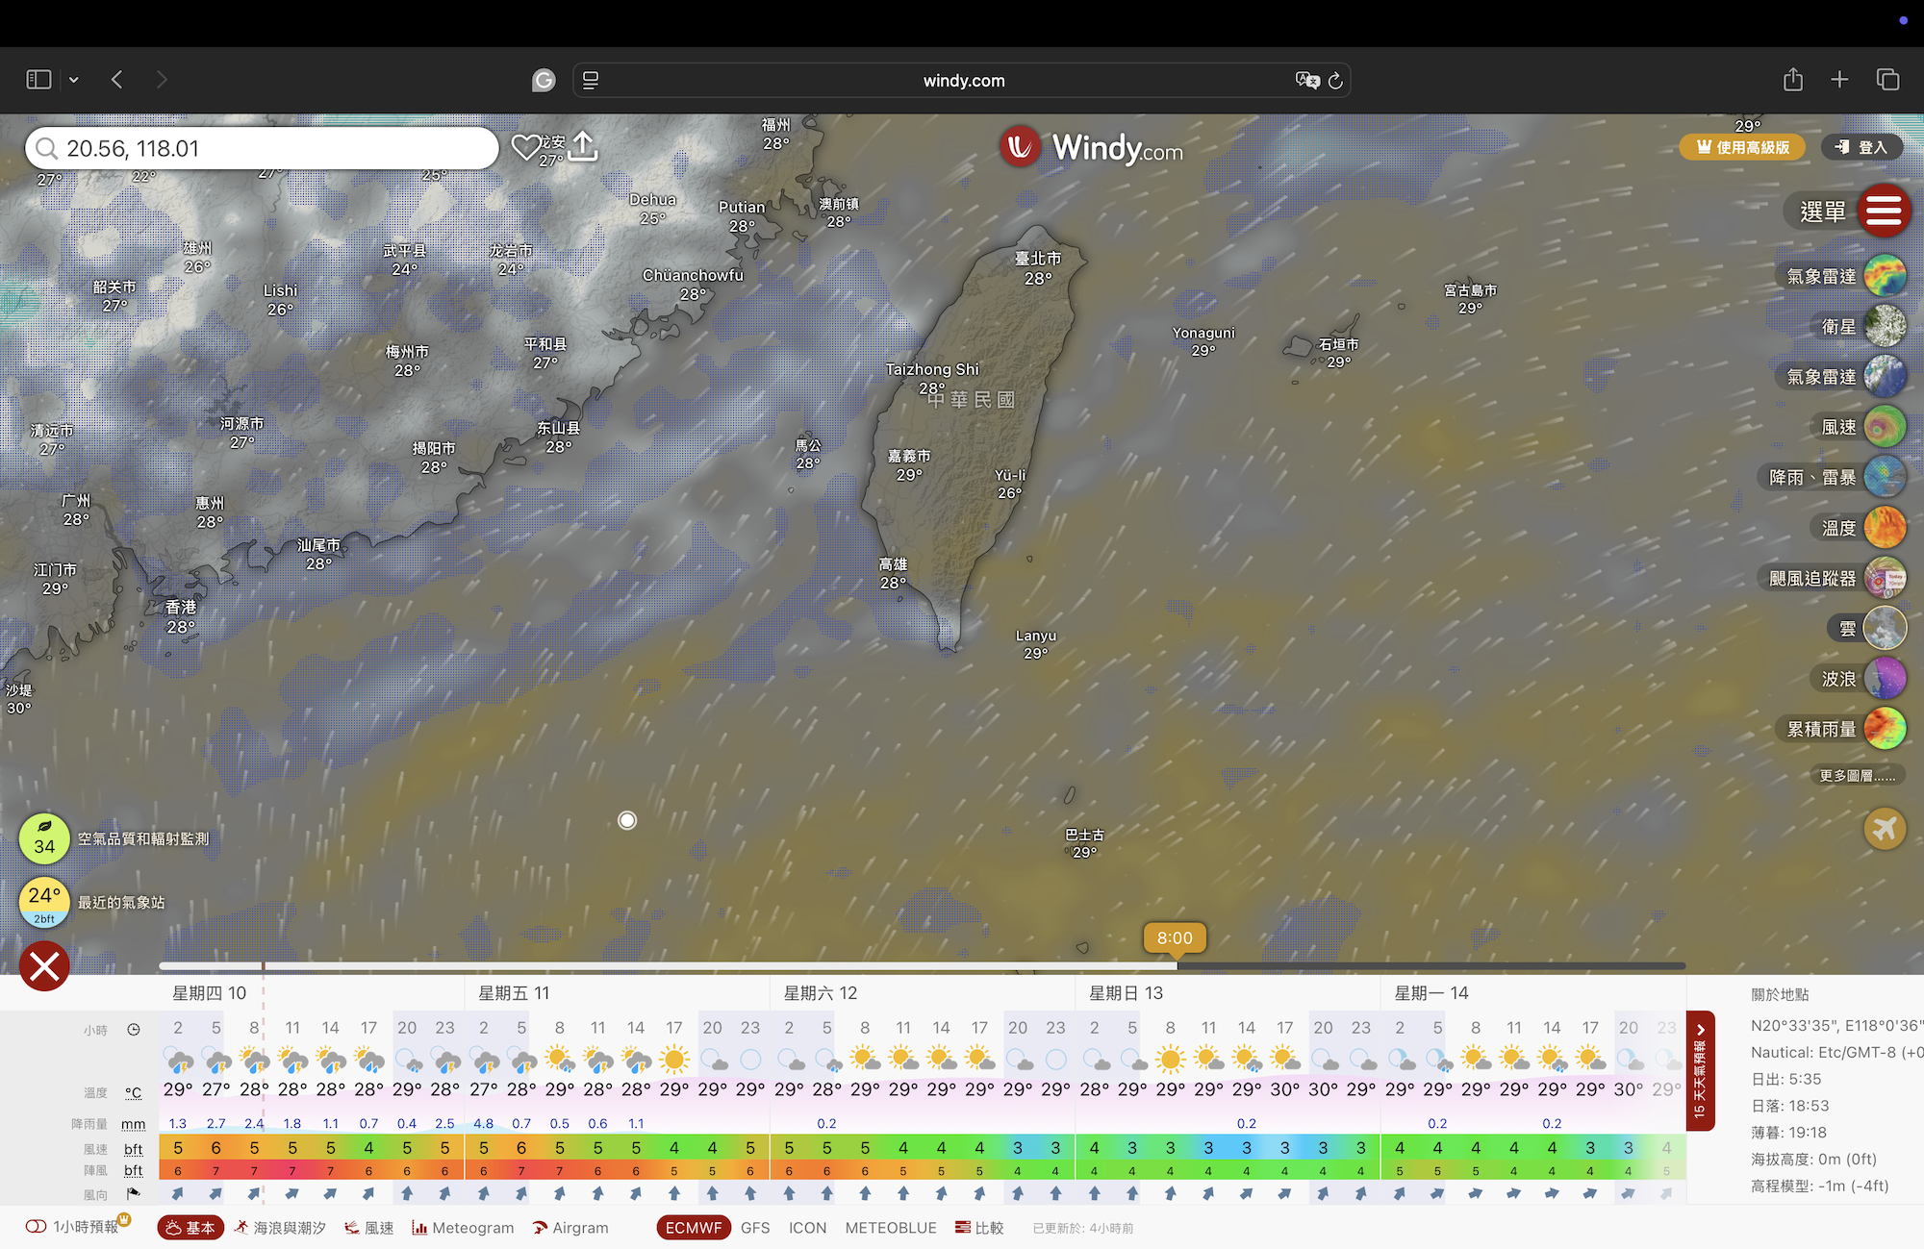Click the airplane airports icon
Image resolution: width=1924 pixels, height=1249 pixels.
[x=1885, y=828]
